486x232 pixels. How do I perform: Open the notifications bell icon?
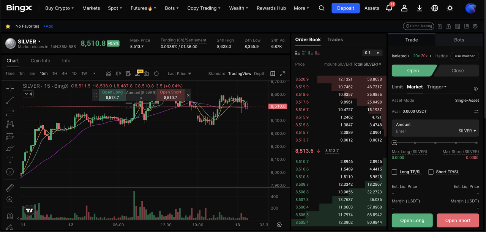pos(389,8)
